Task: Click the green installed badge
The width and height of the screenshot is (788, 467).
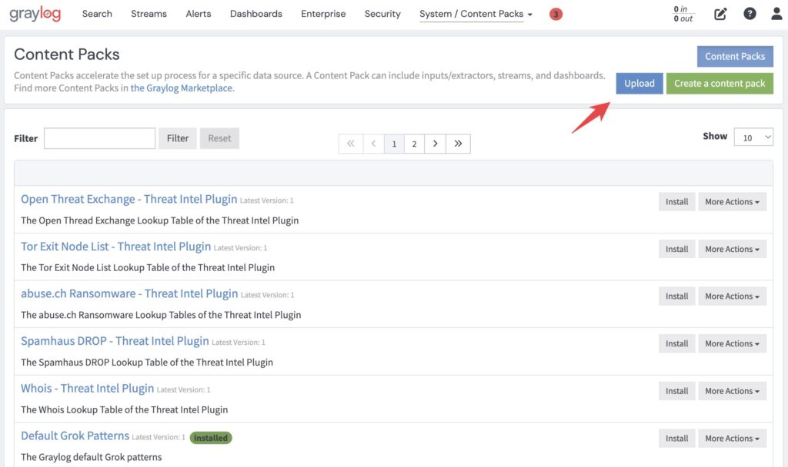Action: [x=211, y=438]
